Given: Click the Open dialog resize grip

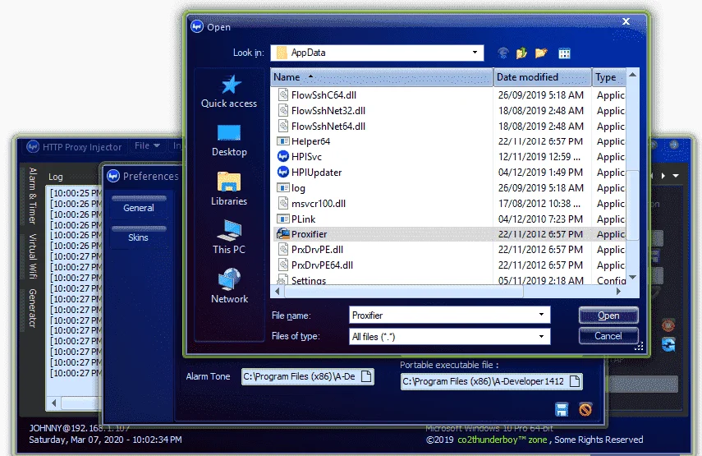Looking at the screenshot, I should [x=640, y=346].
